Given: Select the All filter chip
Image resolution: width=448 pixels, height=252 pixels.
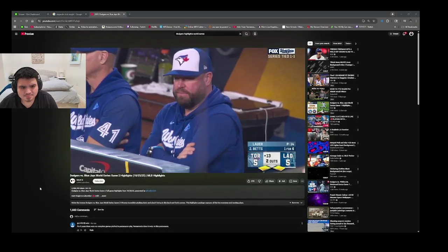Looking at the screenshot, I should tap(310, 43).
